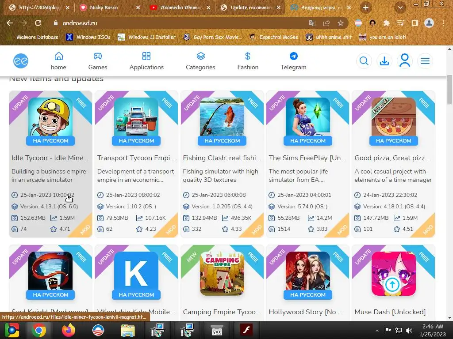Viewport: 453px width, 339px height.
Task: Open the Applications section
Action: click(146, 61)
